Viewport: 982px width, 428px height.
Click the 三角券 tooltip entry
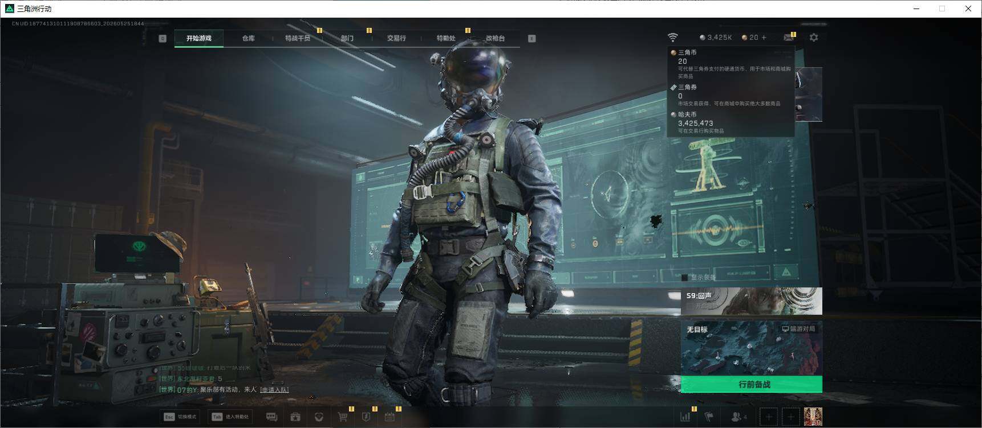732,95
